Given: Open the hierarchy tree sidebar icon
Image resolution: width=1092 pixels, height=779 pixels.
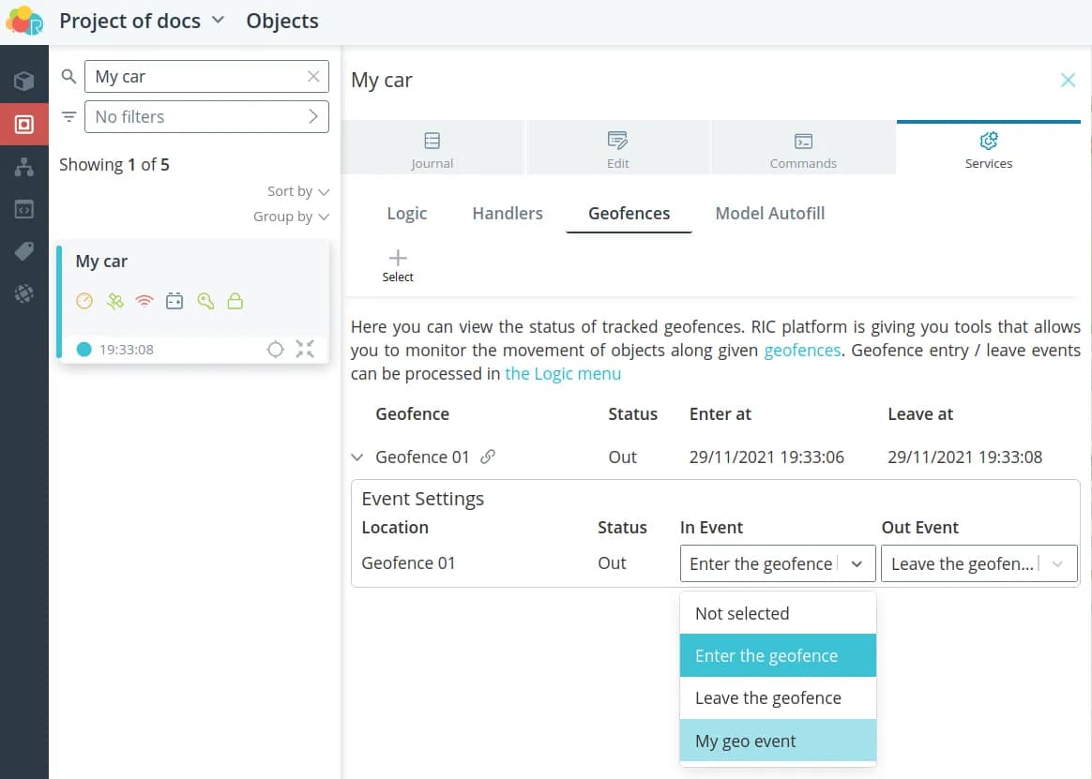Looking at the screenshot, I should tap(24, 167).
